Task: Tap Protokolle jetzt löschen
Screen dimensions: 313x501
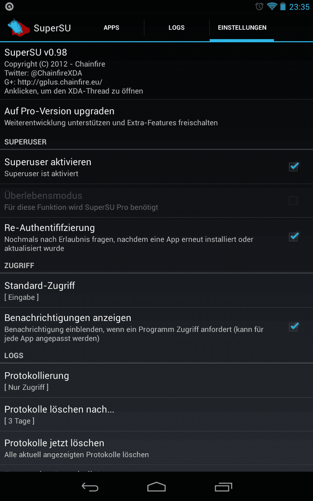Action: coord(157,448)
